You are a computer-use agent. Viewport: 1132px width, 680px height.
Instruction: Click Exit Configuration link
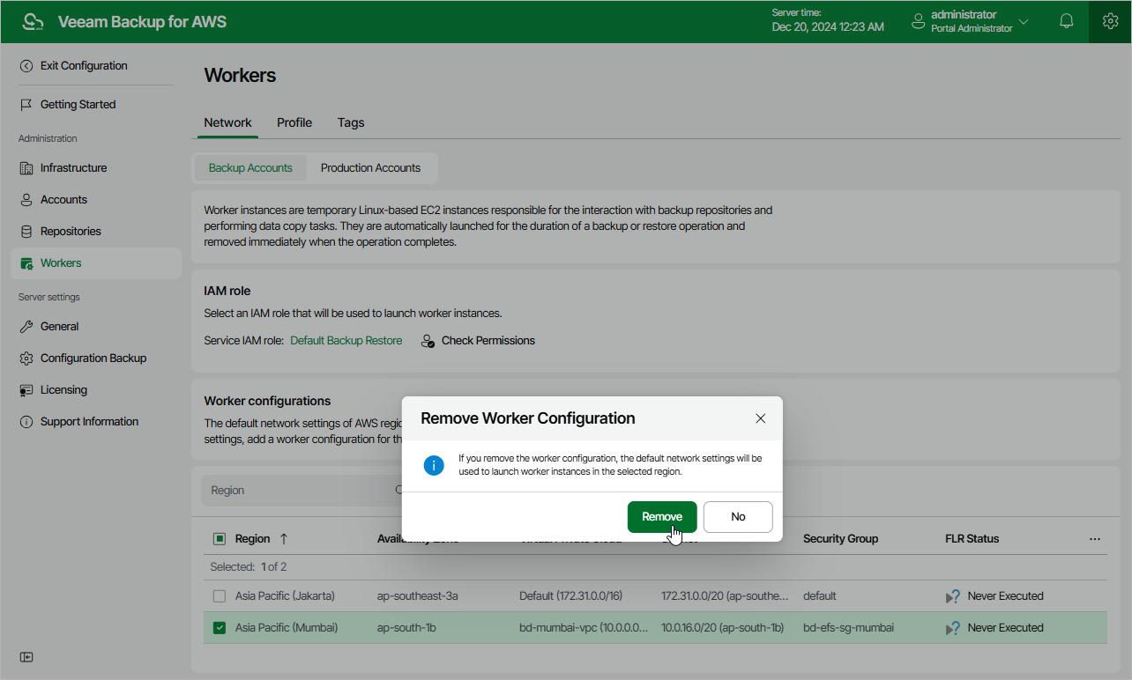(84, 66)
